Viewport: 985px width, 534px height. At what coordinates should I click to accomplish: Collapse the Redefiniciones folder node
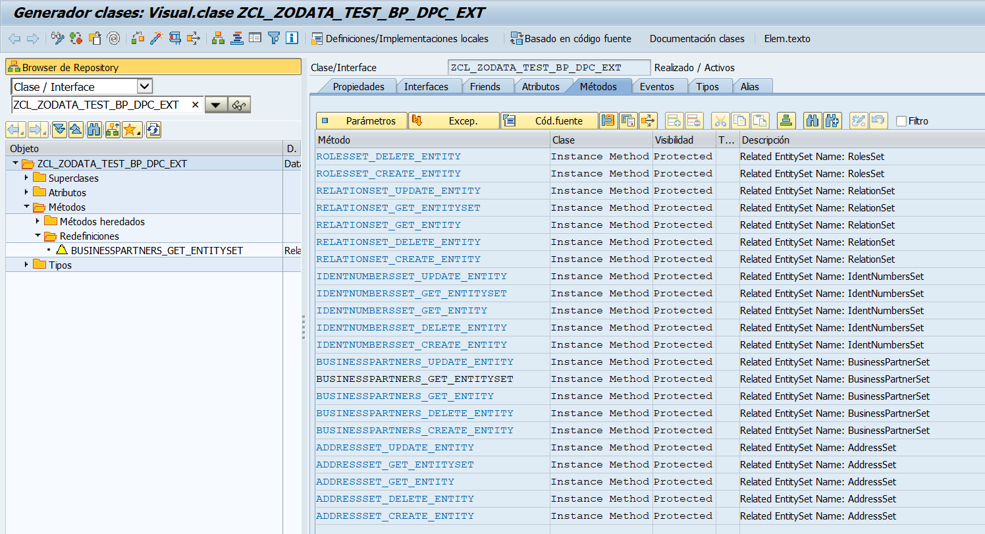coord(38,236)
